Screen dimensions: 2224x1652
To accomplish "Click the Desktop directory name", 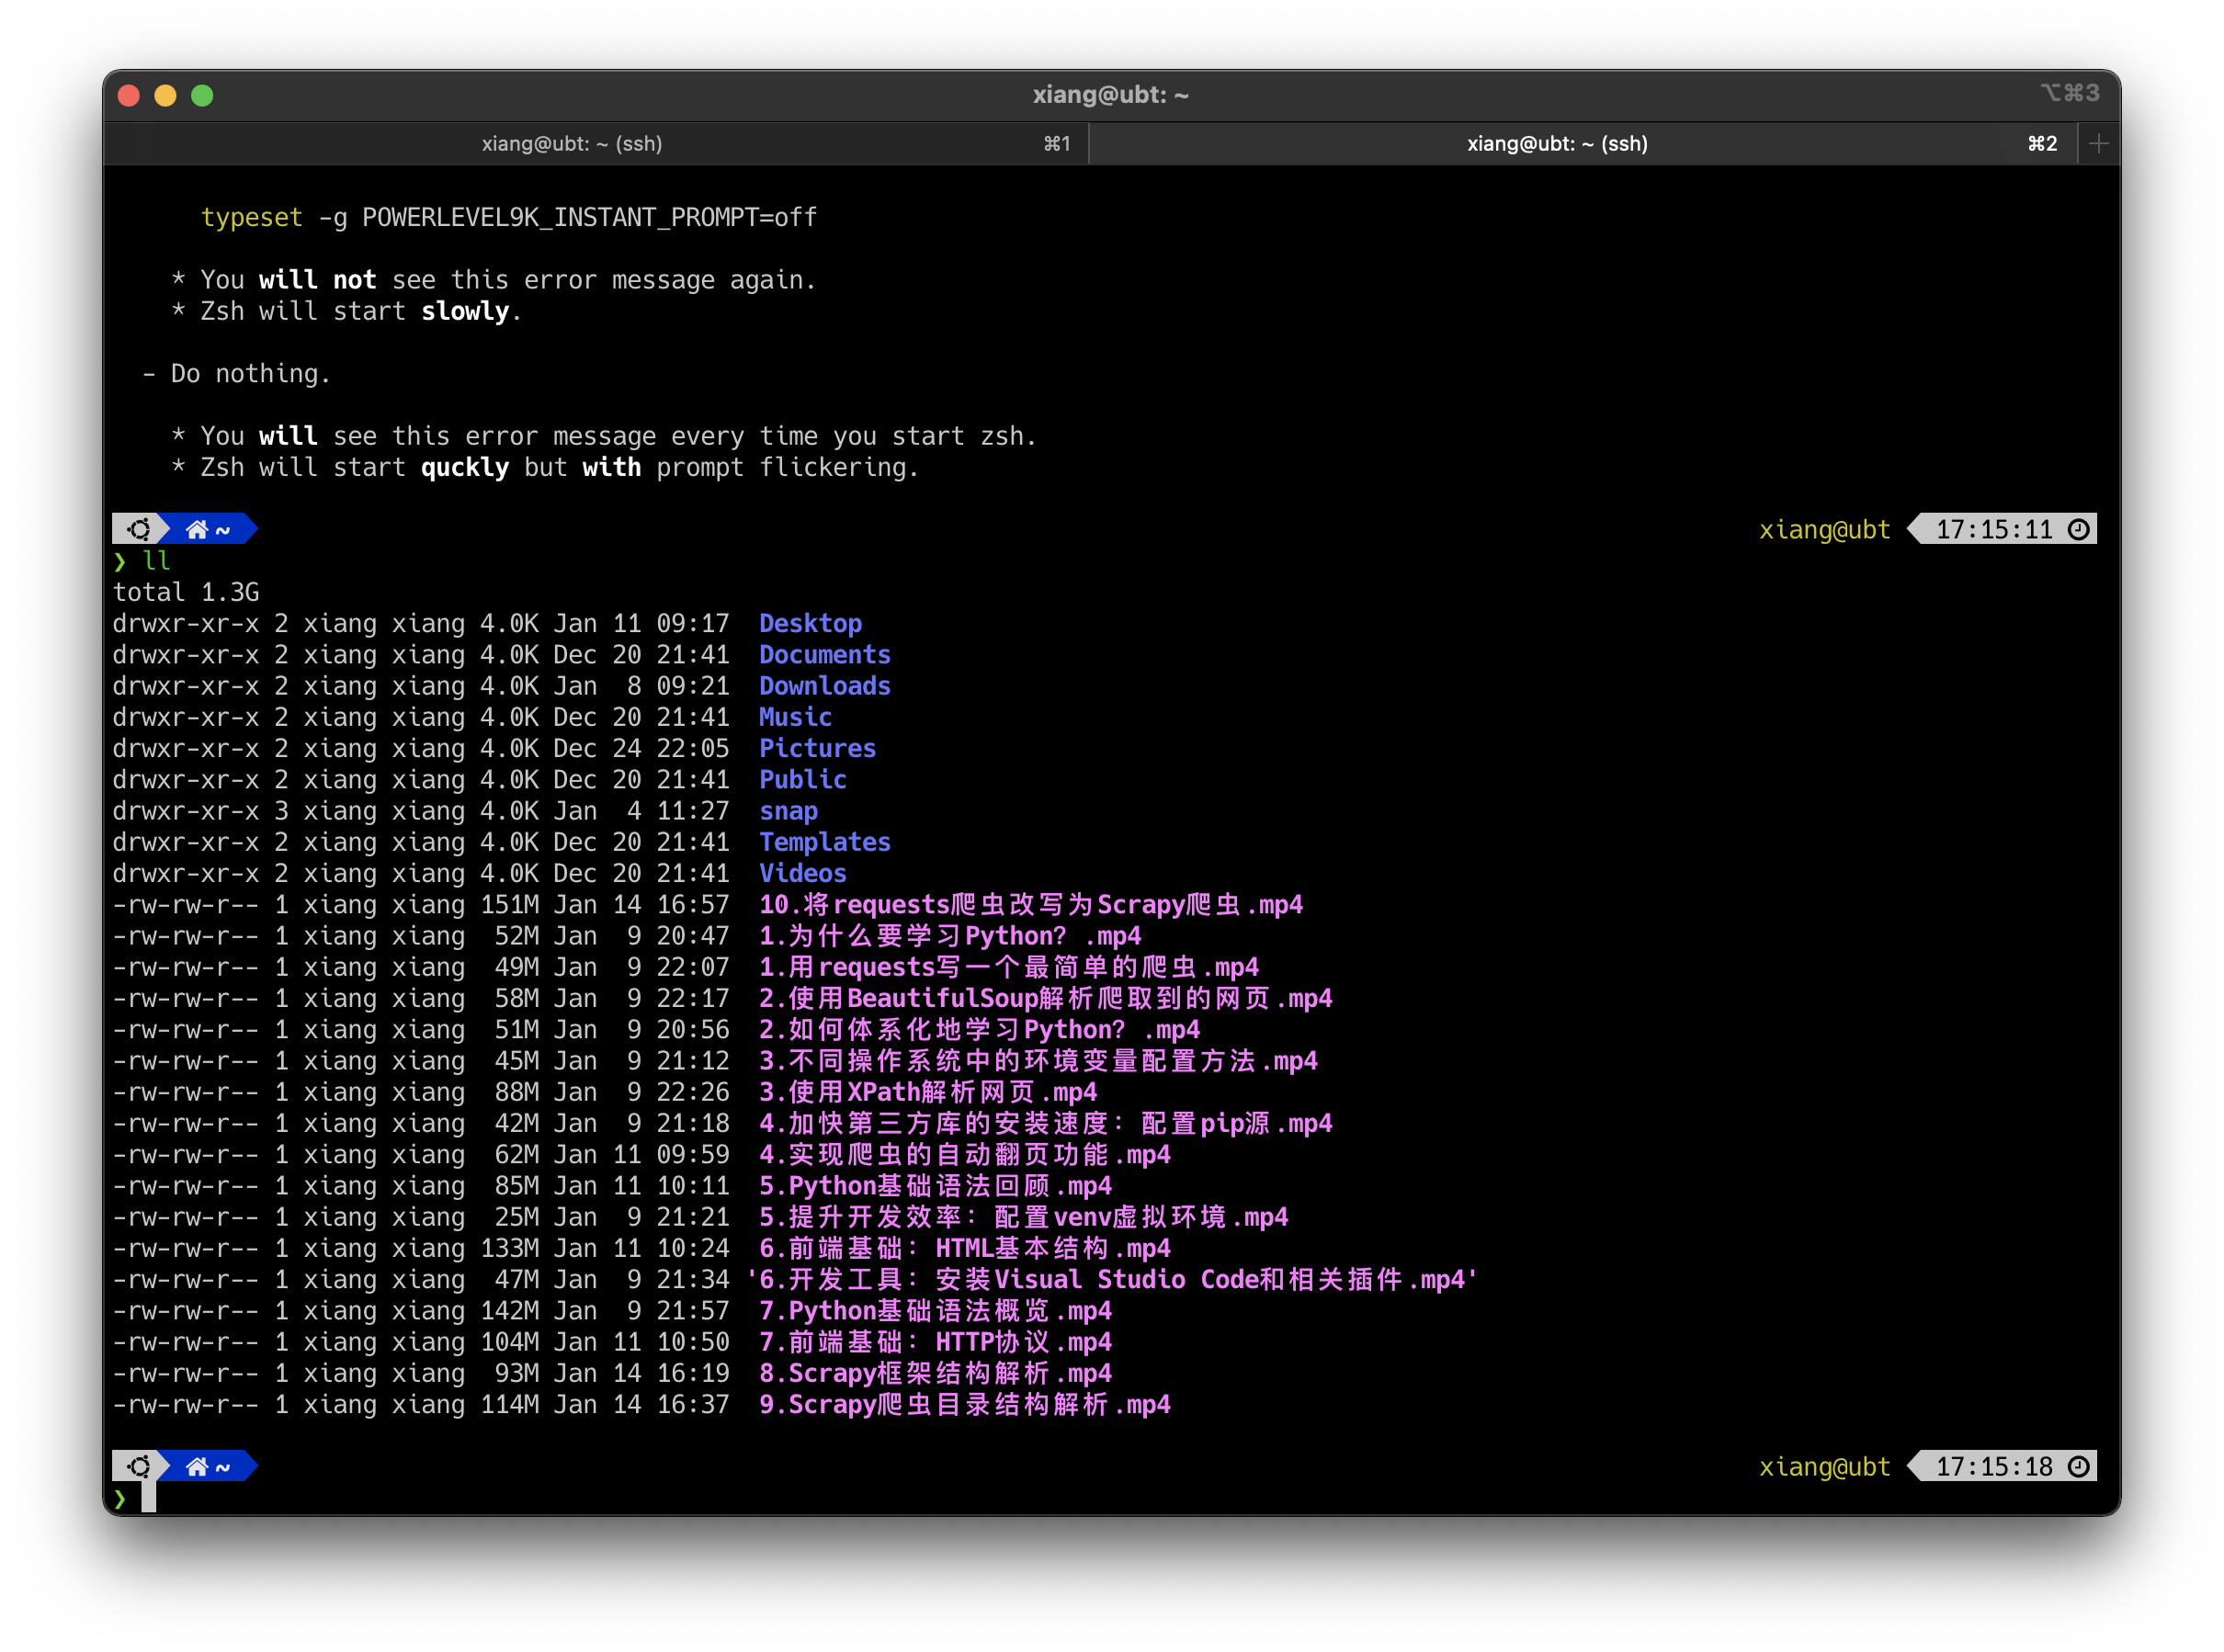I will (x=810, y=623).
